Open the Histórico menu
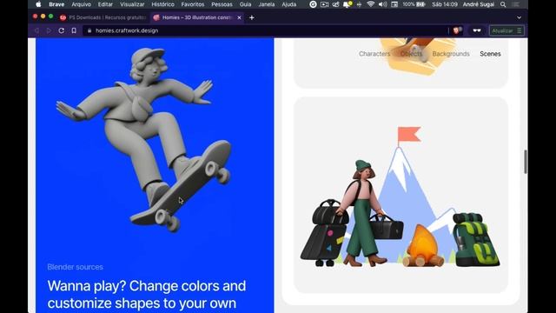The height and width of the screenshot is (313, 556). pos(162,4)
